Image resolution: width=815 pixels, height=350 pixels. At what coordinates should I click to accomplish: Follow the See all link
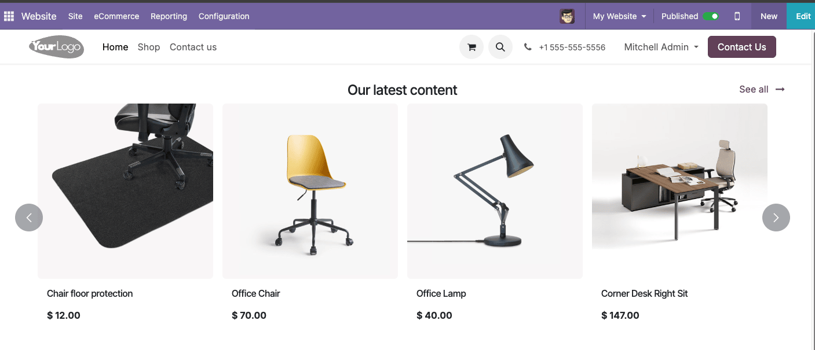tap(761, 89)
